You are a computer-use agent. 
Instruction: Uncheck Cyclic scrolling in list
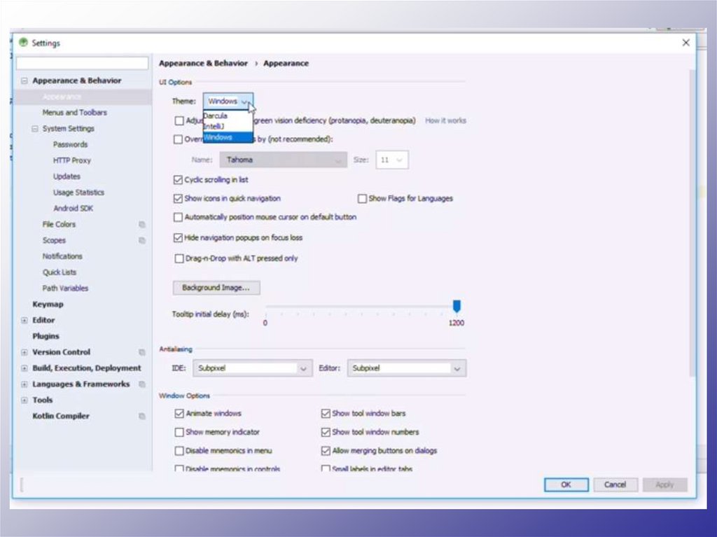click(178, 180)
